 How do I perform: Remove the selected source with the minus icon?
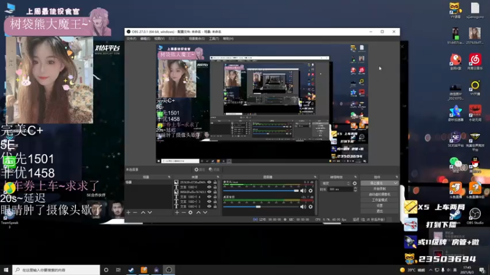[183, 212]
